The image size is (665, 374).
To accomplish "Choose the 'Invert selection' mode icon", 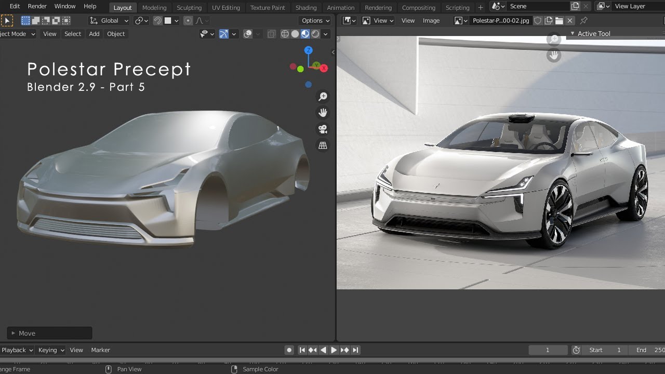I will [56, 21].
